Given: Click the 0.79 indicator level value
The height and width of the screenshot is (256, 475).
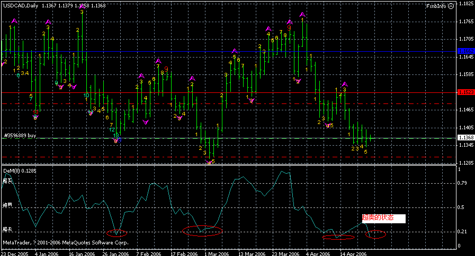Looking at the screenshot, I should [x=462, y=183].
